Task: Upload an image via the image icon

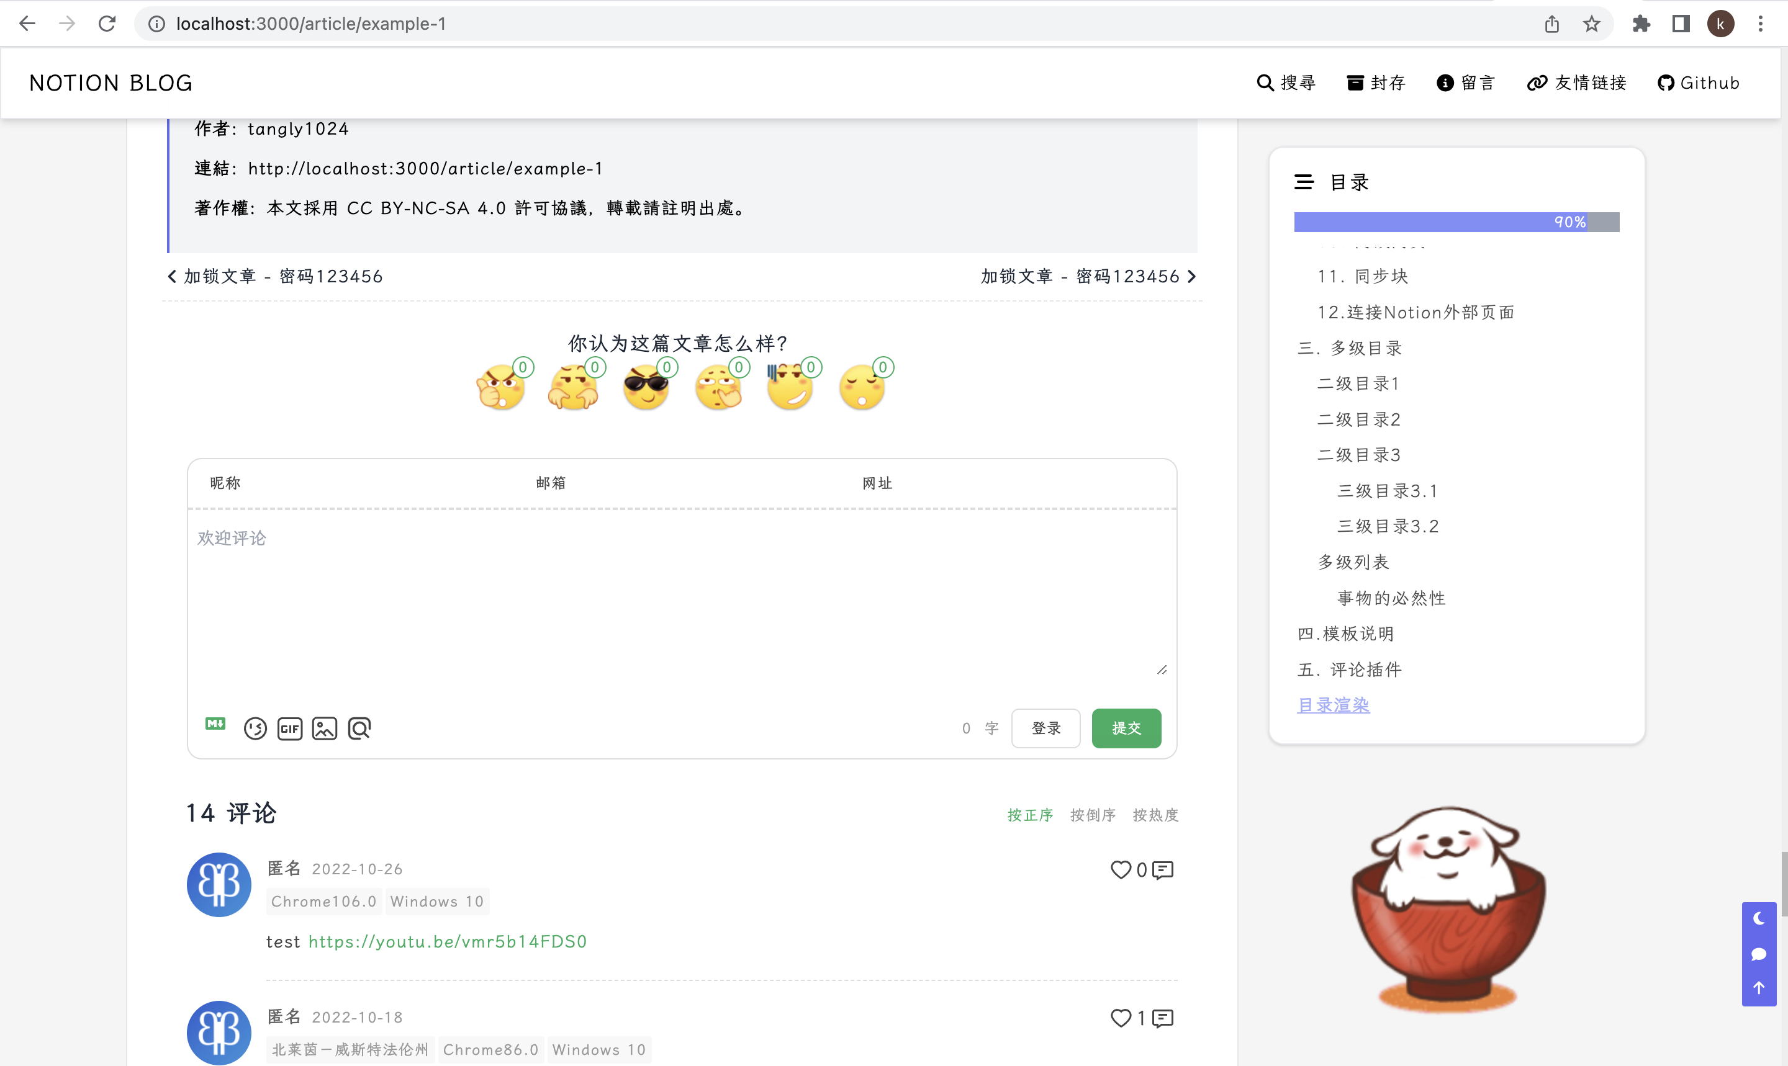Action: point(325,728)
